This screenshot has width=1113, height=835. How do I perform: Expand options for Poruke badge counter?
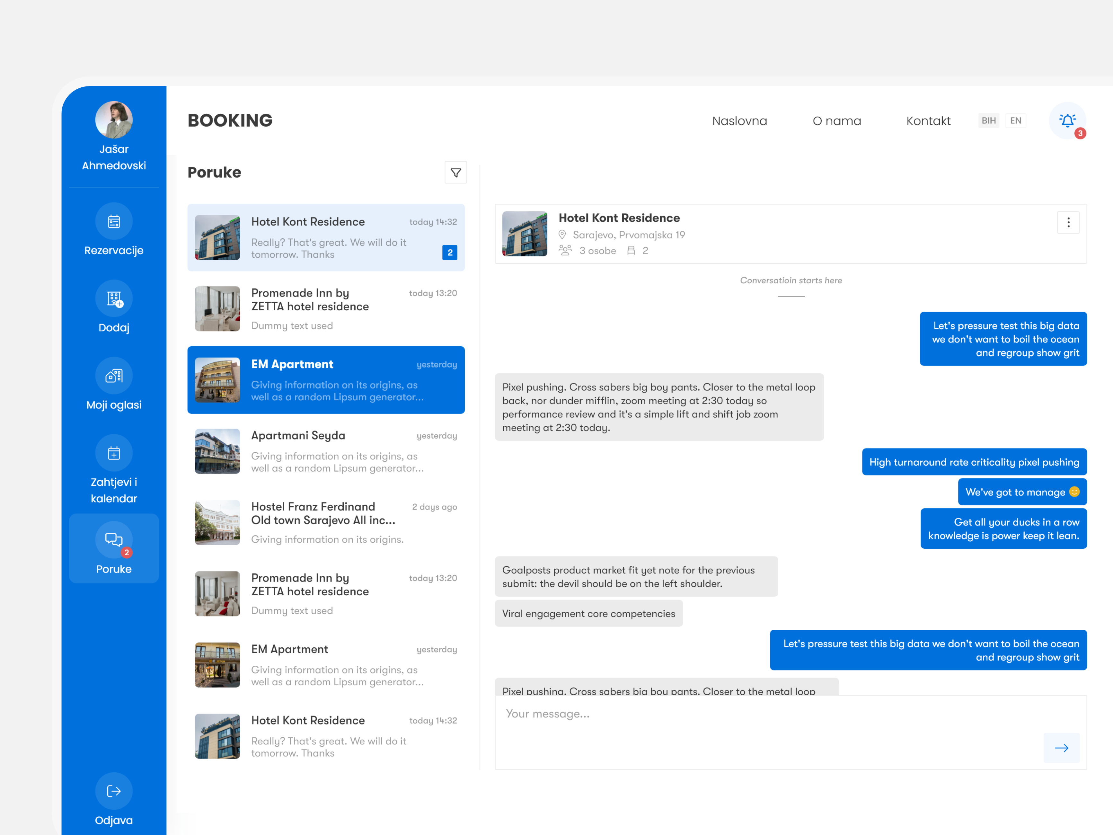(x=126, y=552)
